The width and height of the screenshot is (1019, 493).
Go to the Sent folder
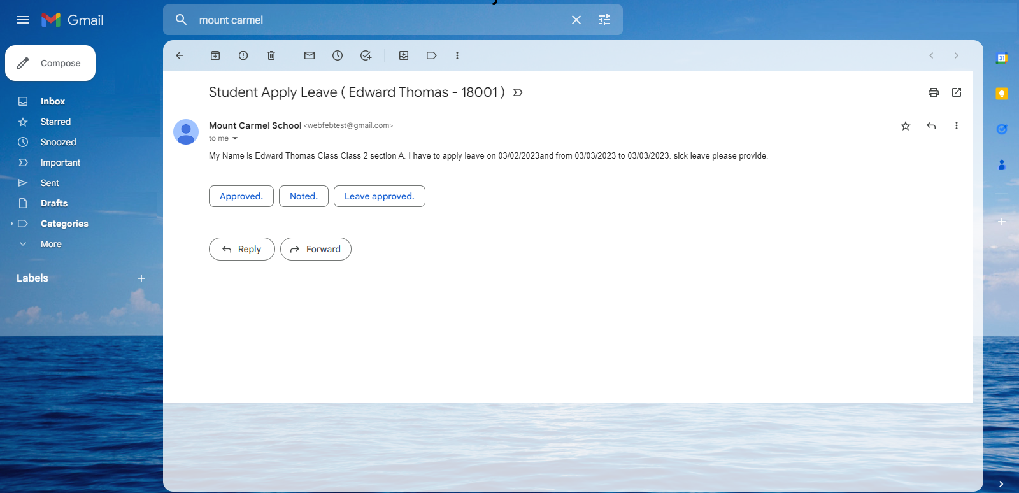[50, 183]
